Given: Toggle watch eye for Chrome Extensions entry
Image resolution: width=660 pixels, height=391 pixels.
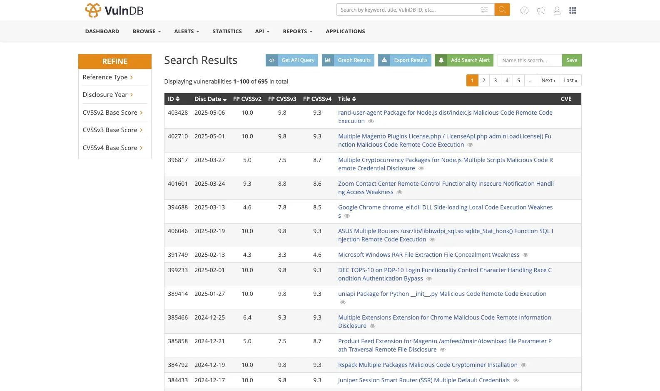Looking at the screenshot, I should pos(373,326).
